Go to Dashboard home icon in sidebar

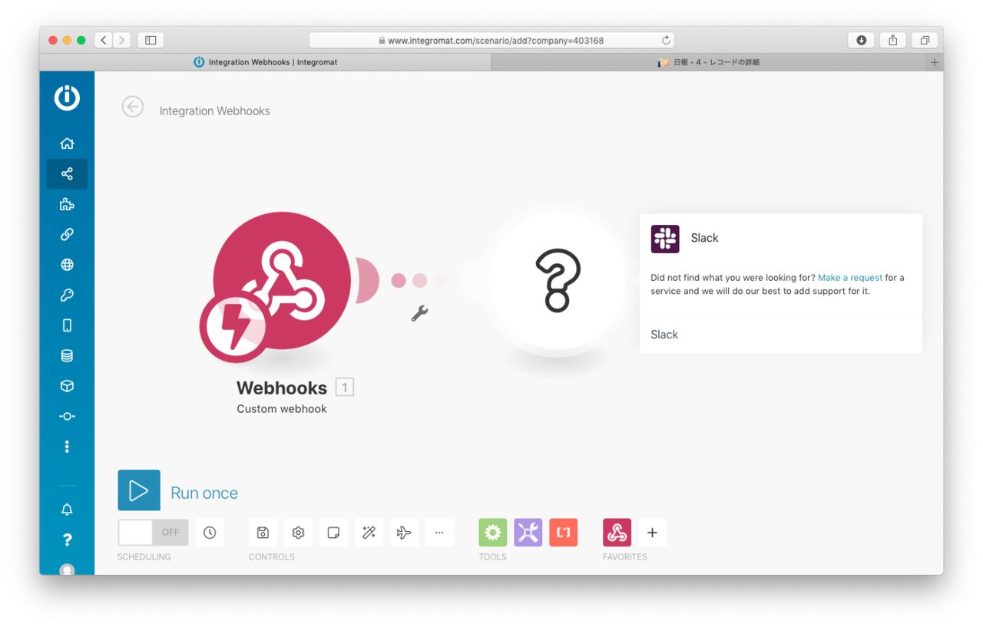[67, 144]
